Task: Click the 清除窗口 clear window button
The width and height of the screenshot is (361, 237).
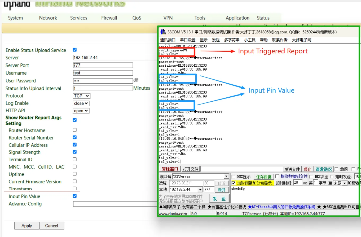Action: (170, 169)
